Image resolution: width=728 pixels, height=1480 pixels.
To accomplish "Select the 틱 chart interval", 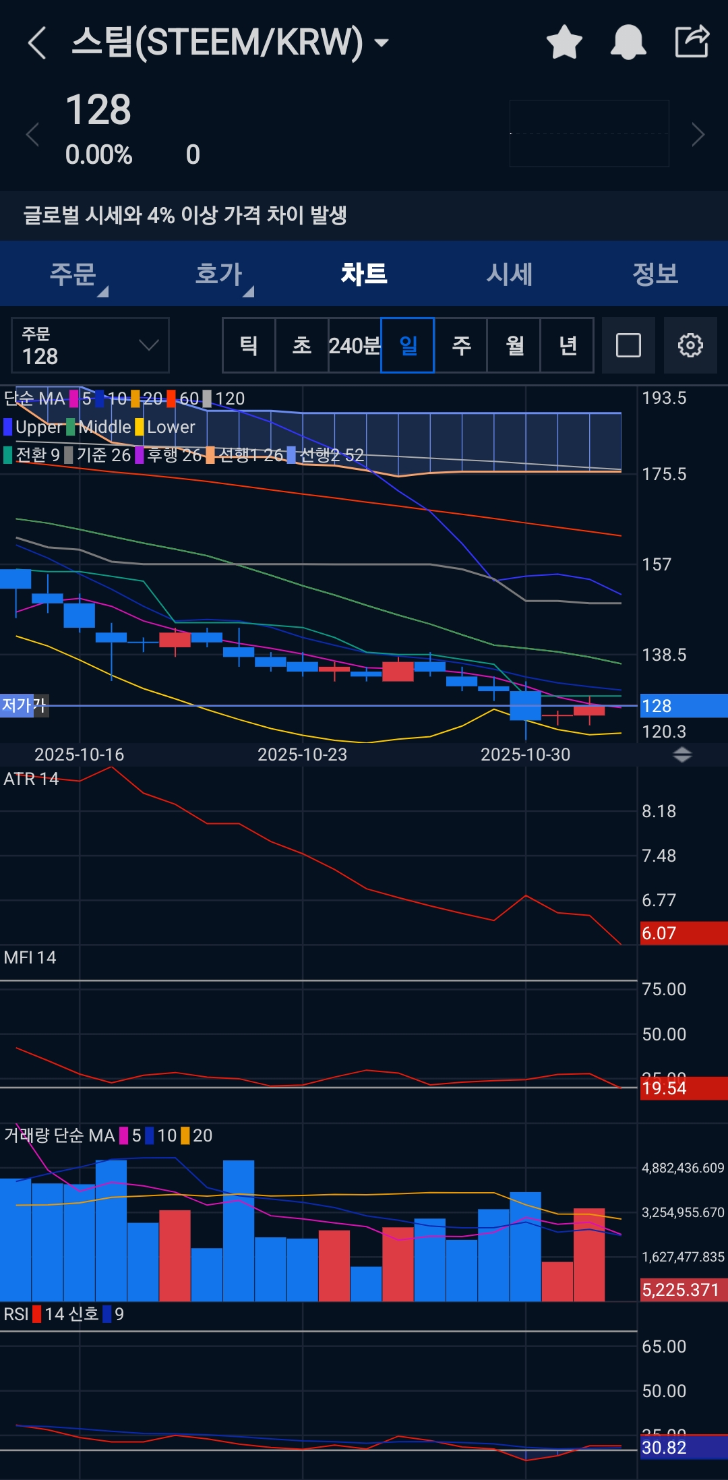I will (249, 345).
